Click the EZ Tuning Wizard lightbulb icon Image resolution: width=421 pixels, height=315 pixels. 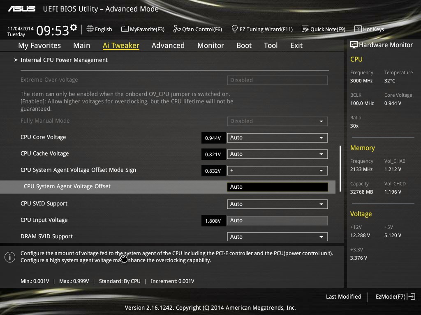click(234, 29)
